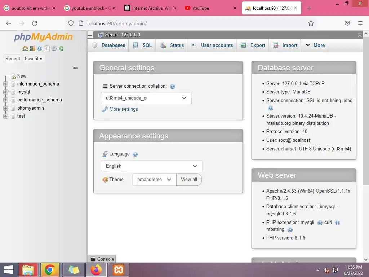369x277 pixels.
Task: Reload the page in Firefox
Action: point(35,23)
